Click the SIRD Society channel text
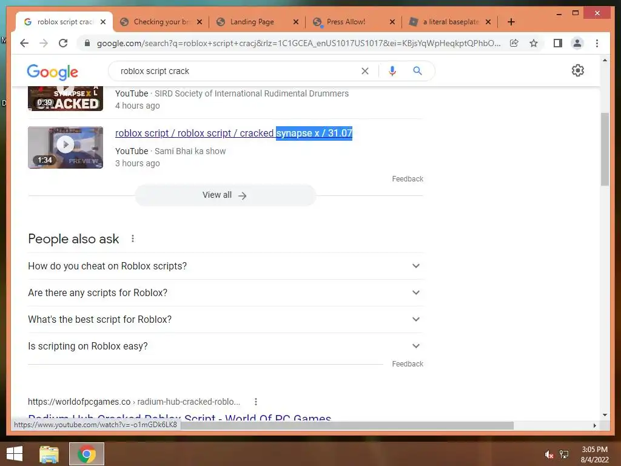This screenshot has width=621, height=466. pyautogui.click(x=252, y=93)
